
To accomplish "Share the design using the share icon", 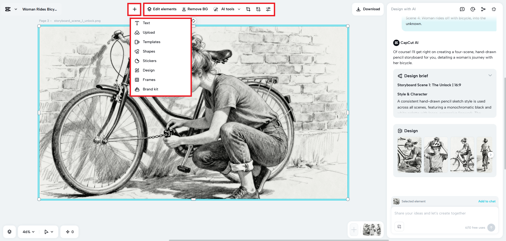I will coord(483,9).
